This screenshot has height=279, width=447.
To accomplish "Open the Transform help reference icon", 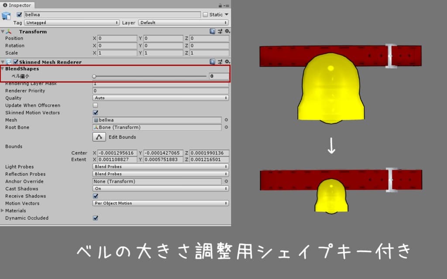I will pos(213,31).
